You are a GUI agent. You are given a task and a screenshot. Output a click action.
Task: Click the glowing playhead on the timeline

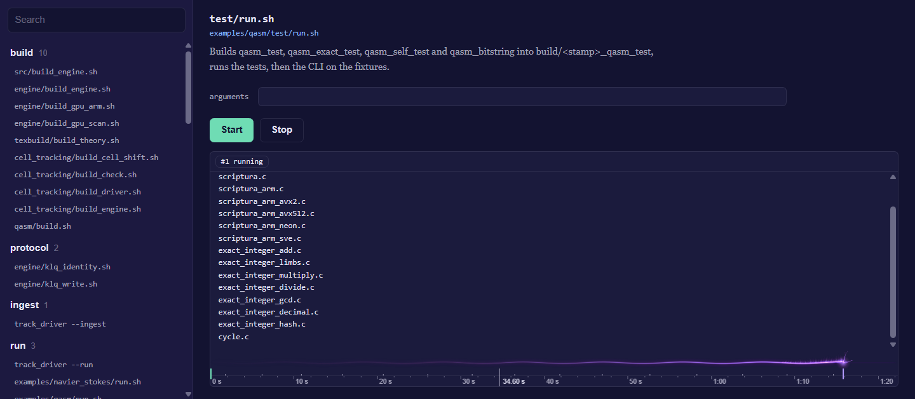click(x=844, y=363)
